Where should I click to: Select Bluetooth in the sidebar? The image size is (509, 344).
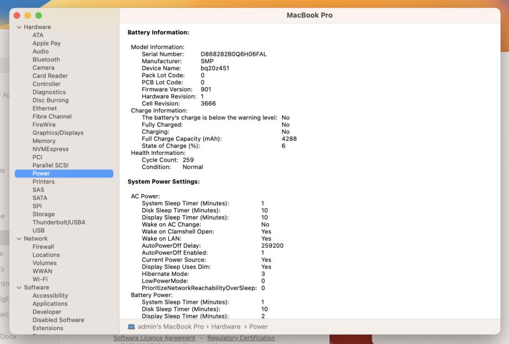point(46,59)
